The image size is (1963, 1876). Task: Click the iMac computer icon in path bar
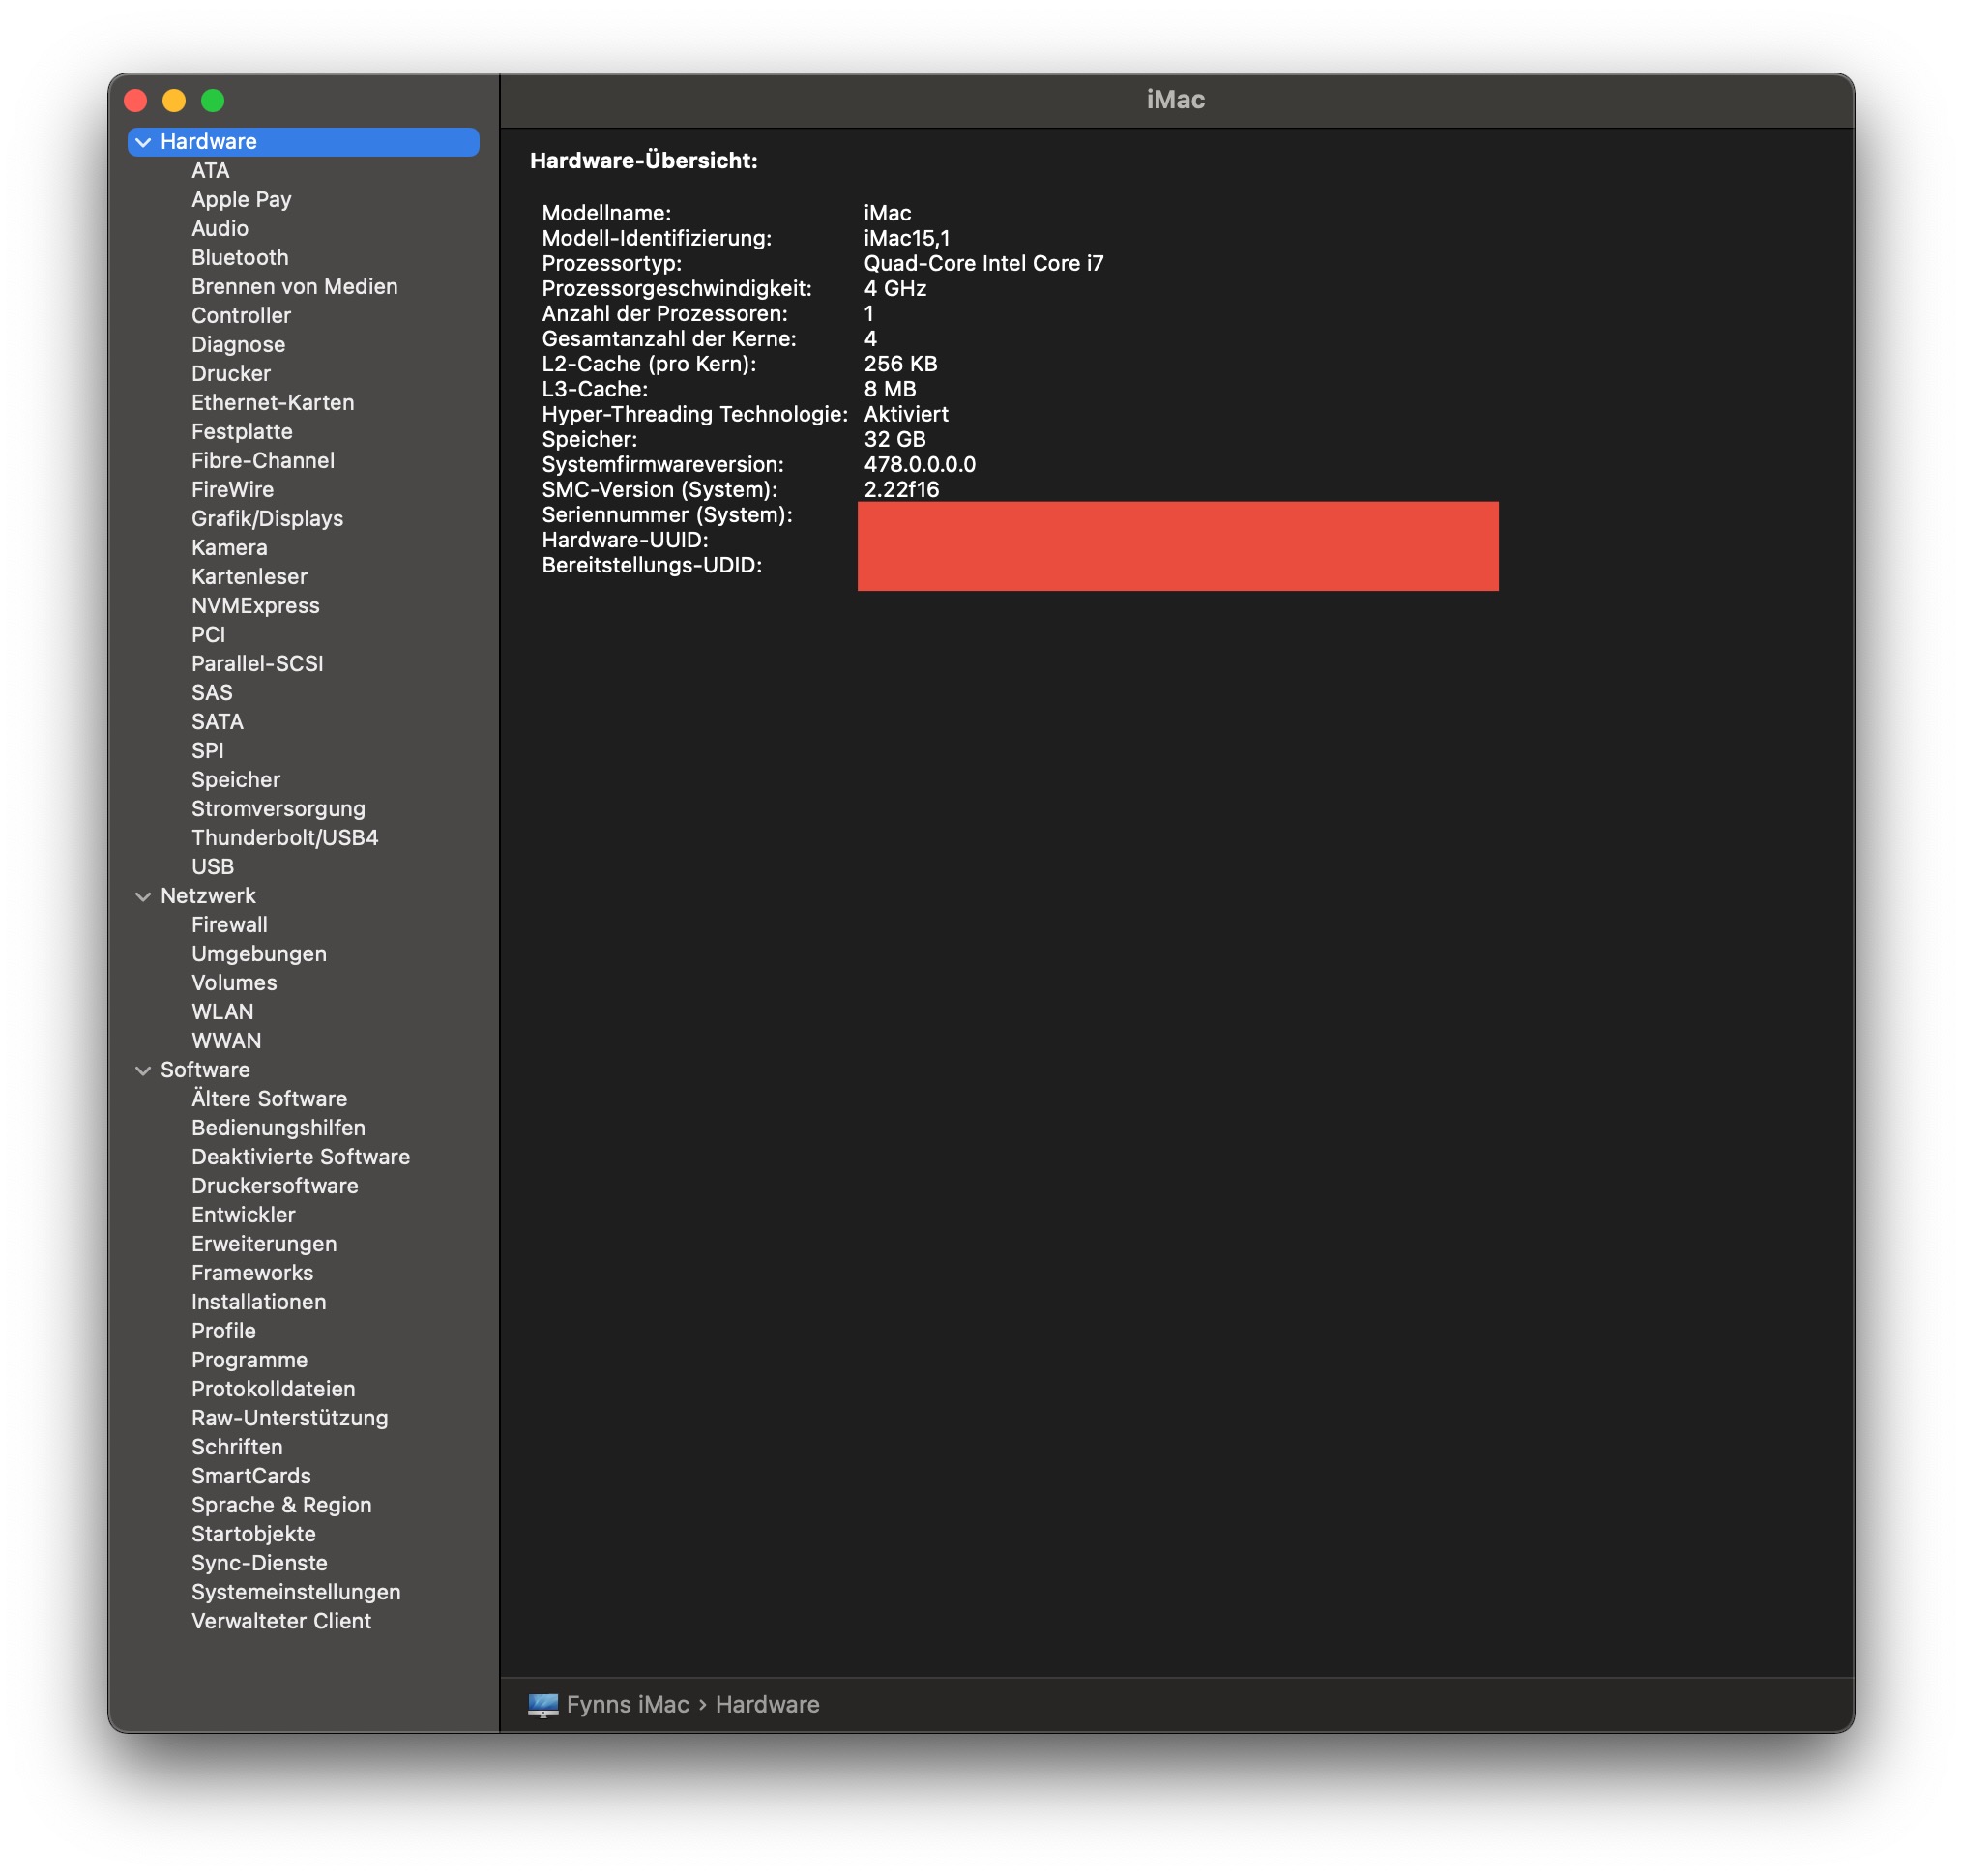pos(543,1705)
